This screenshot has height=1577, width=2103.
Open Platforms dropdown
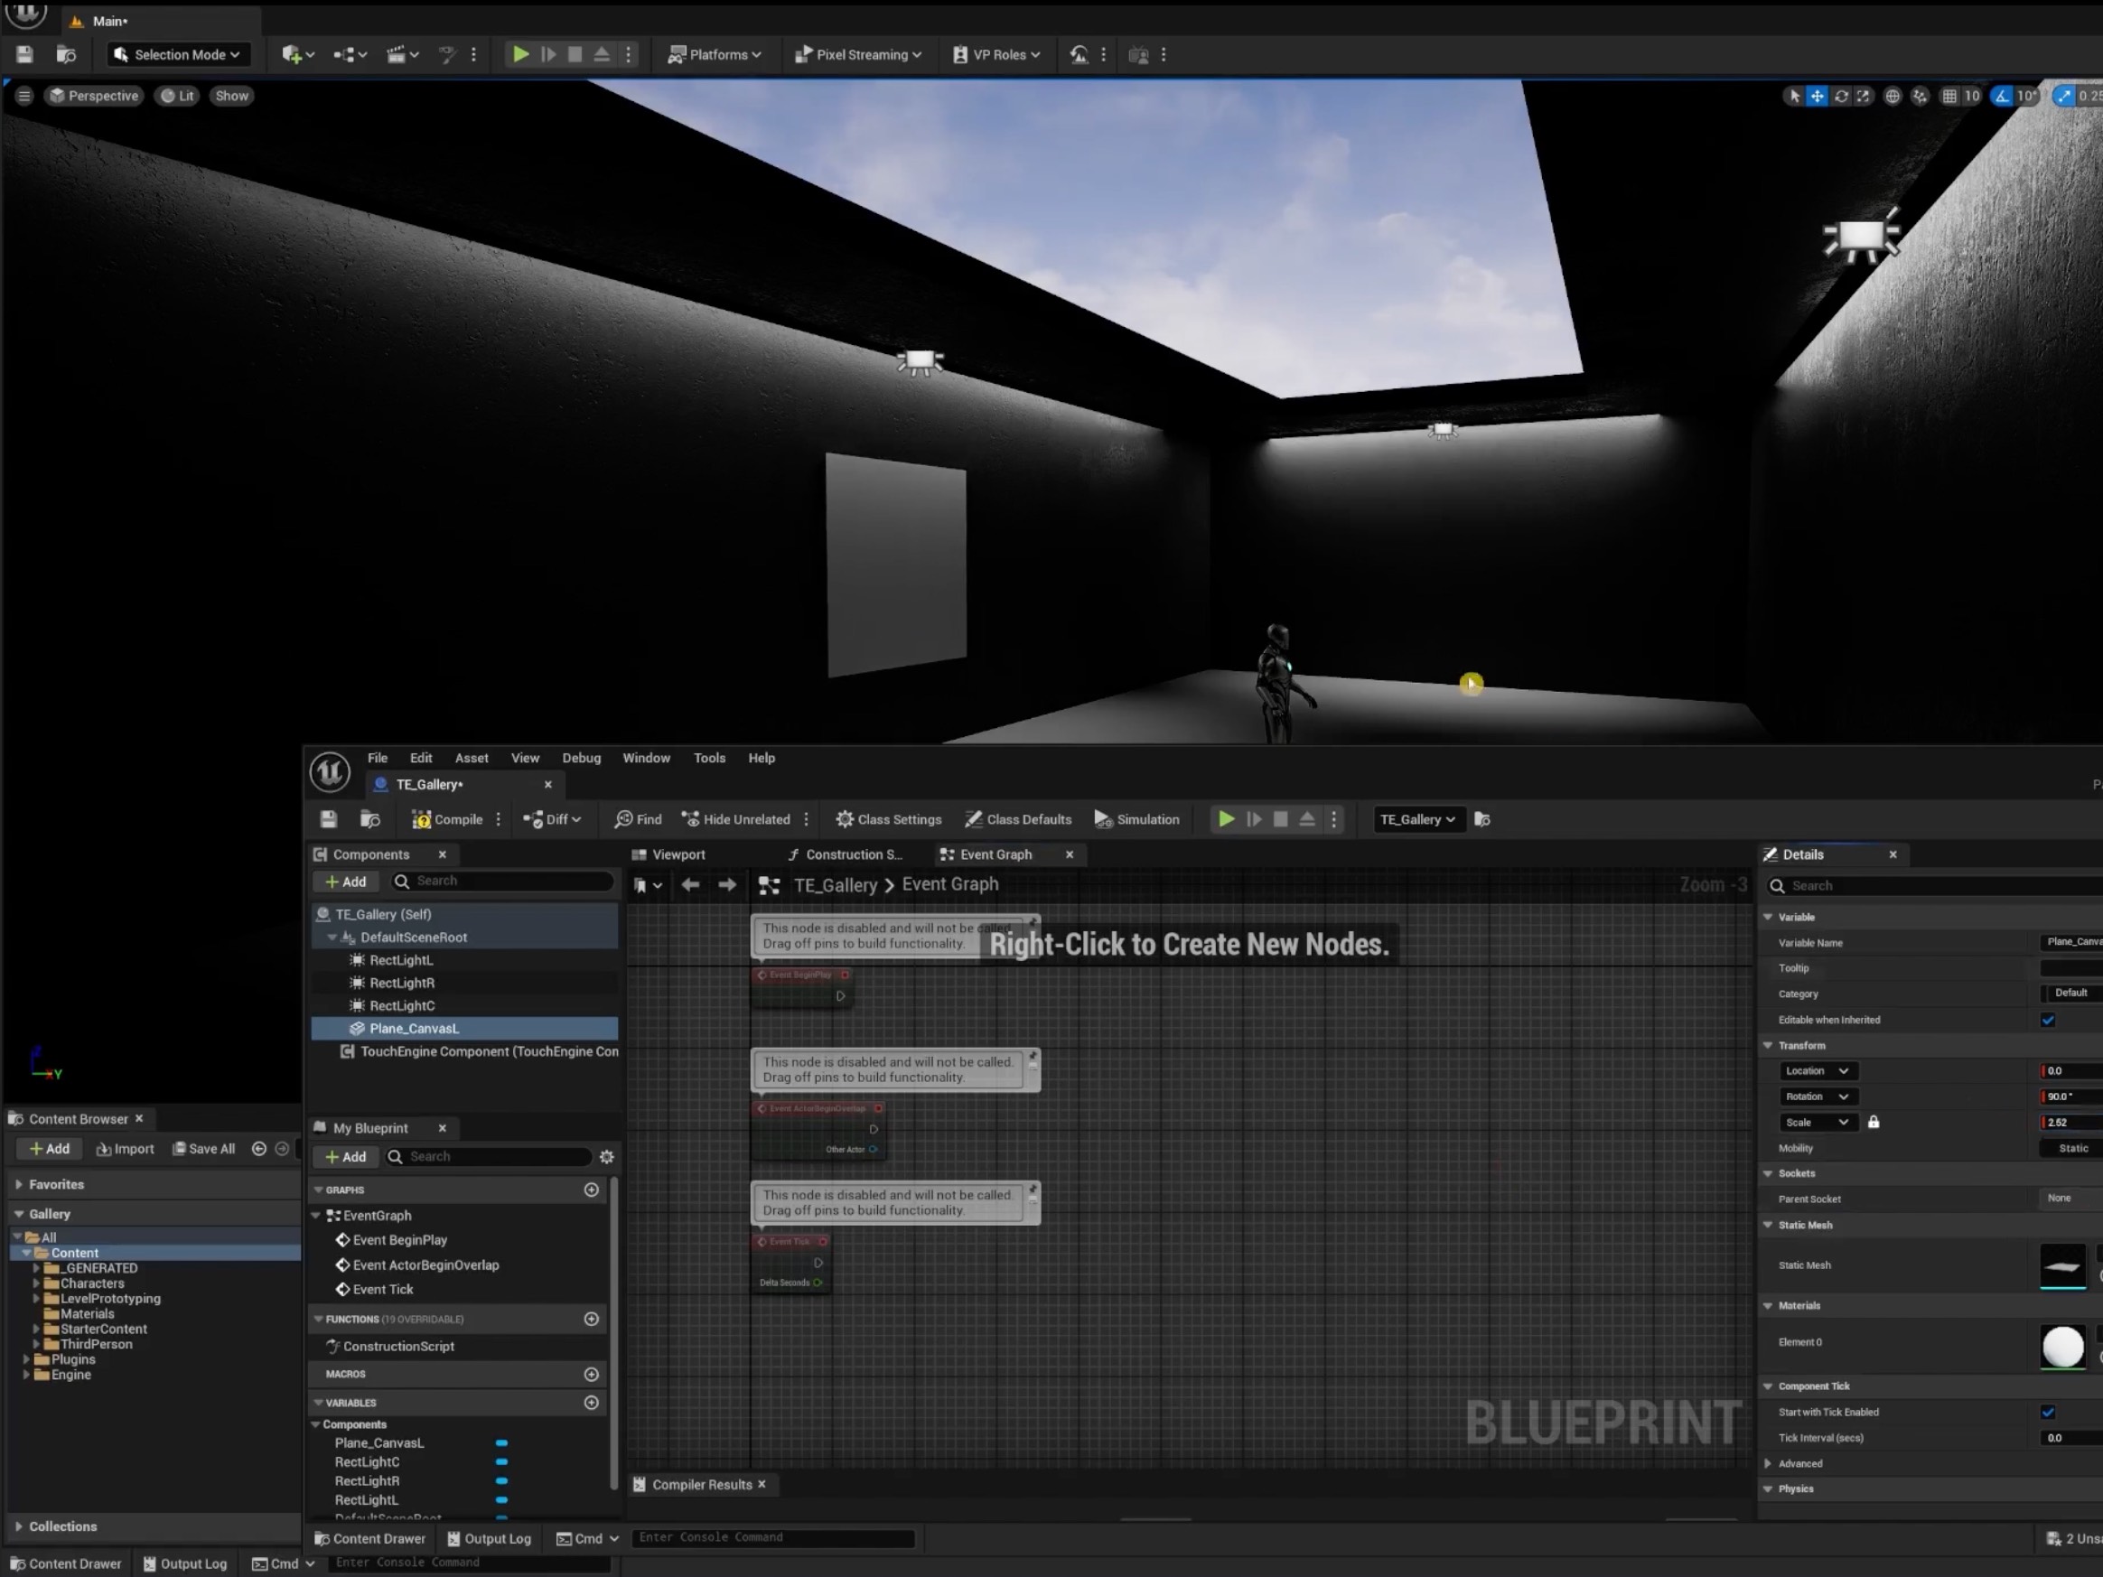[714, 54]
